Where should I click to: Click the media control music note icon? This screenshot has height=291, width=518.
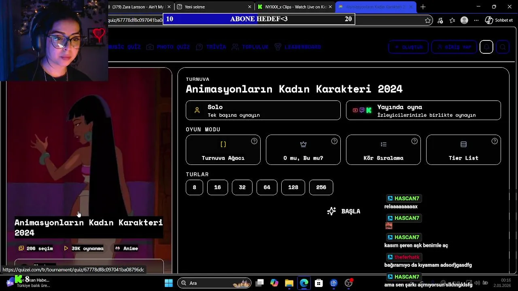[440, 20]
